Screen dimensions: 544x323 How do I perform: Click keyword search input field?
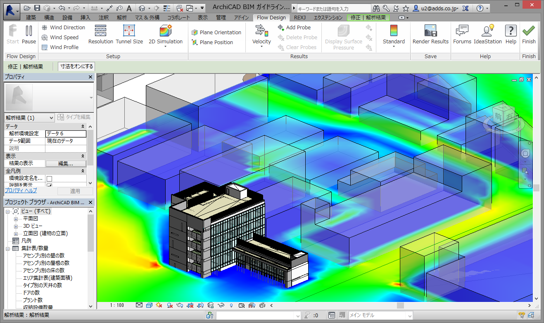tap(333, 9)
